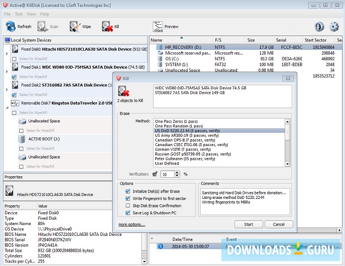Choose Peter Gutmann erase method
This screenshot has width=345, height=266.
tap(183, 159)
